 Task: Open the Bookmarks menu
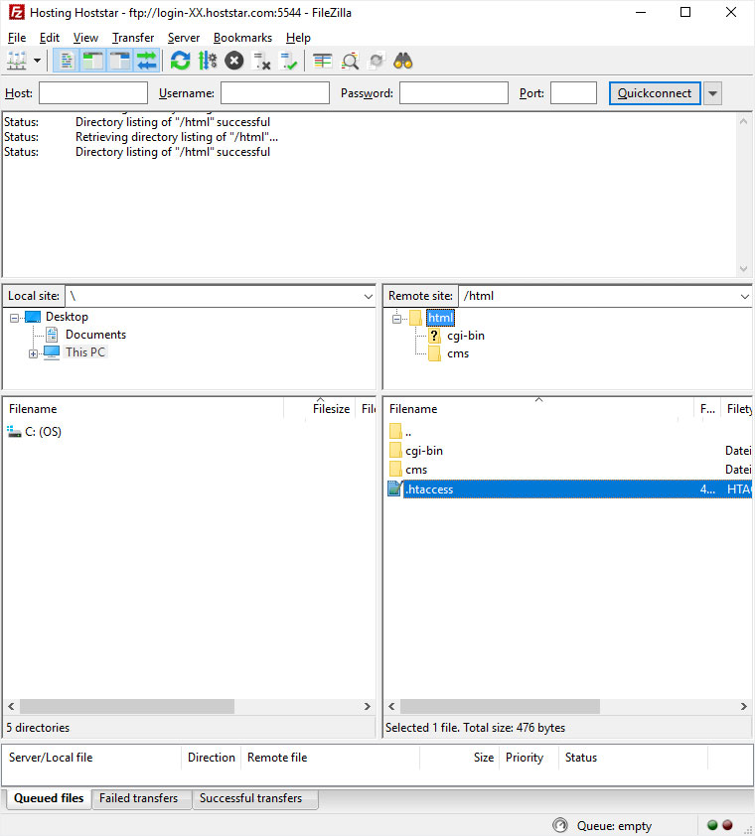coord(242,38)
